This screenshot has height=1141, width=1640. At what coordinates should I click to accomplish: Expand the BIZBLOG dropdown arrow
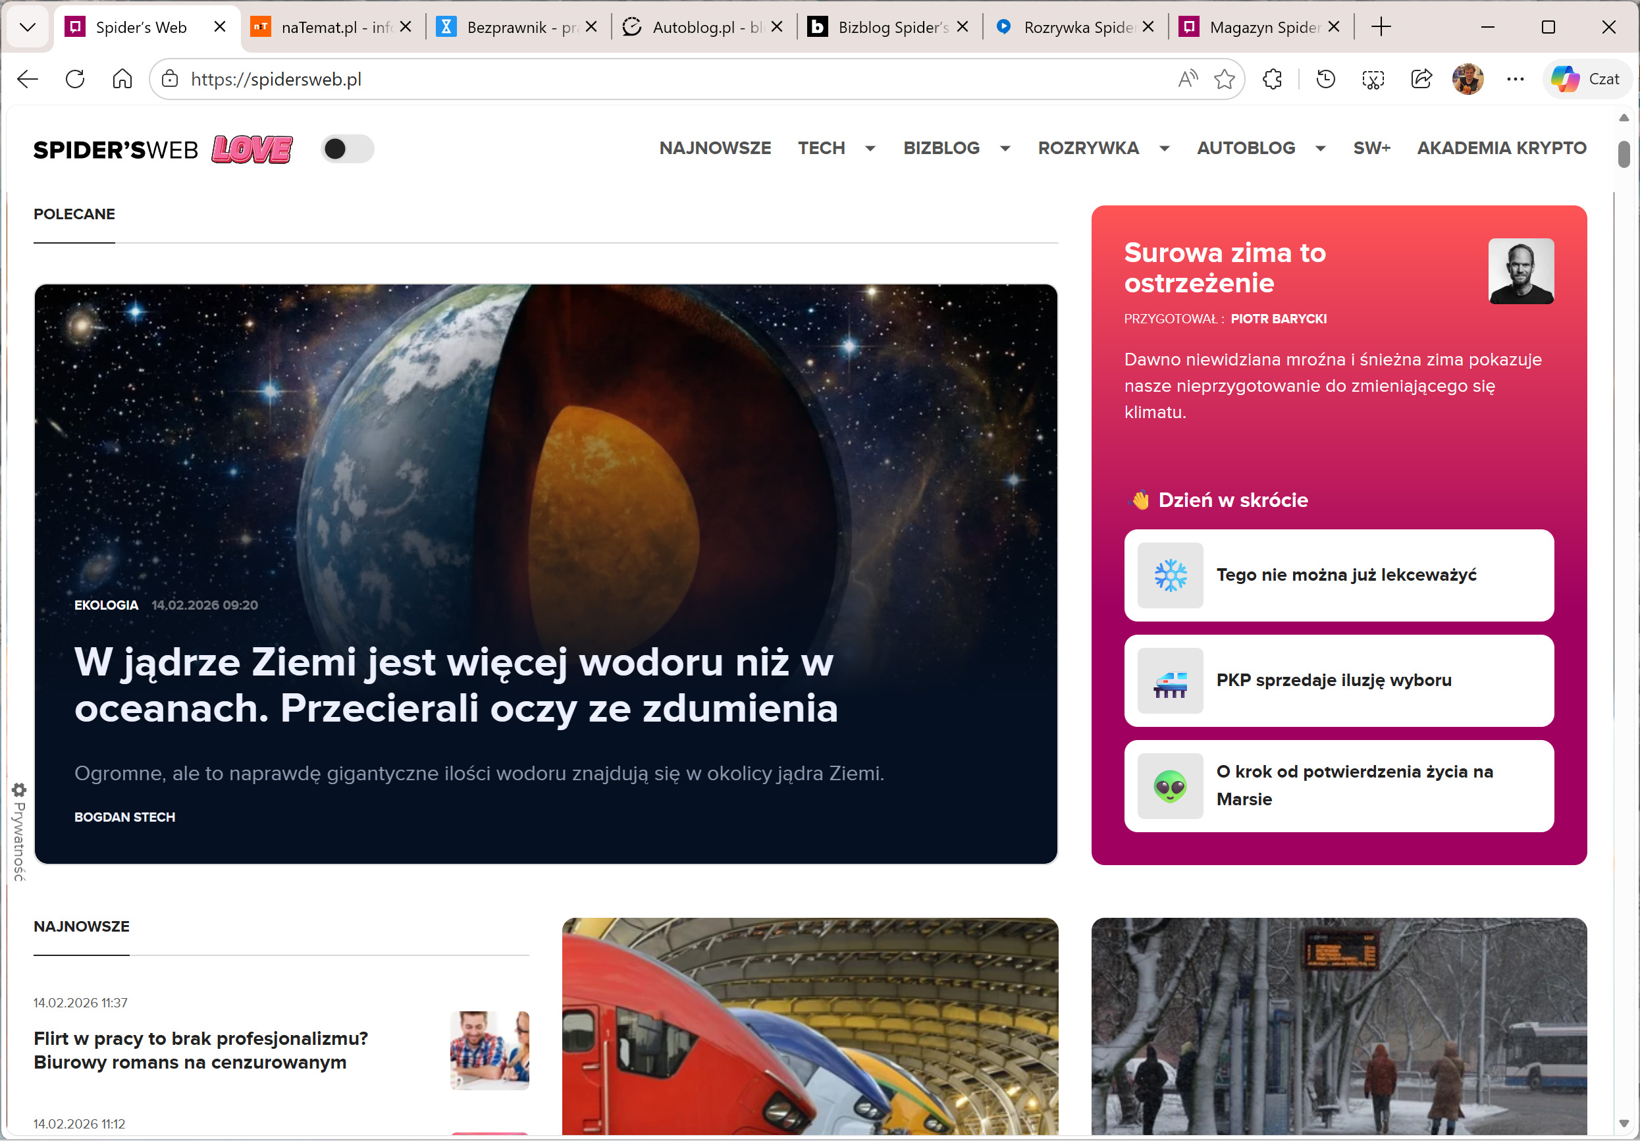(1004, 149)
